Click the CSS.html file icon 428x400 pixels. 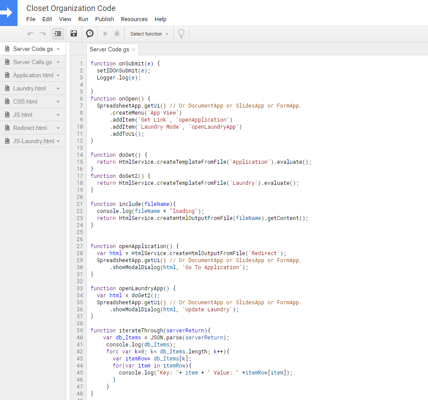coord(7,101)
